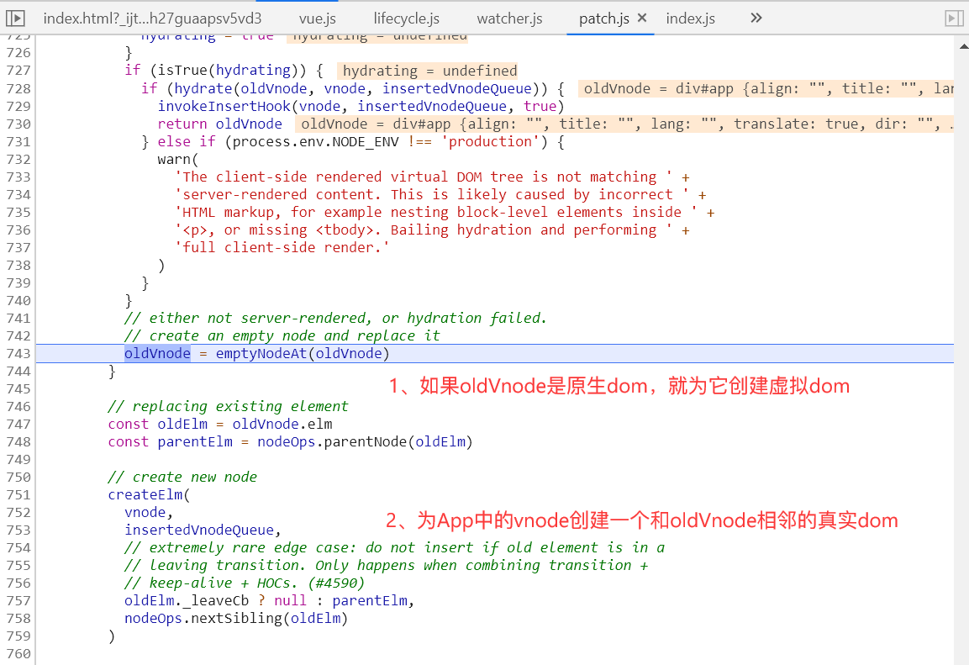Toggle the debugger sidebar pane icon
The image size is (969, 665).
(x=954, y=18)
